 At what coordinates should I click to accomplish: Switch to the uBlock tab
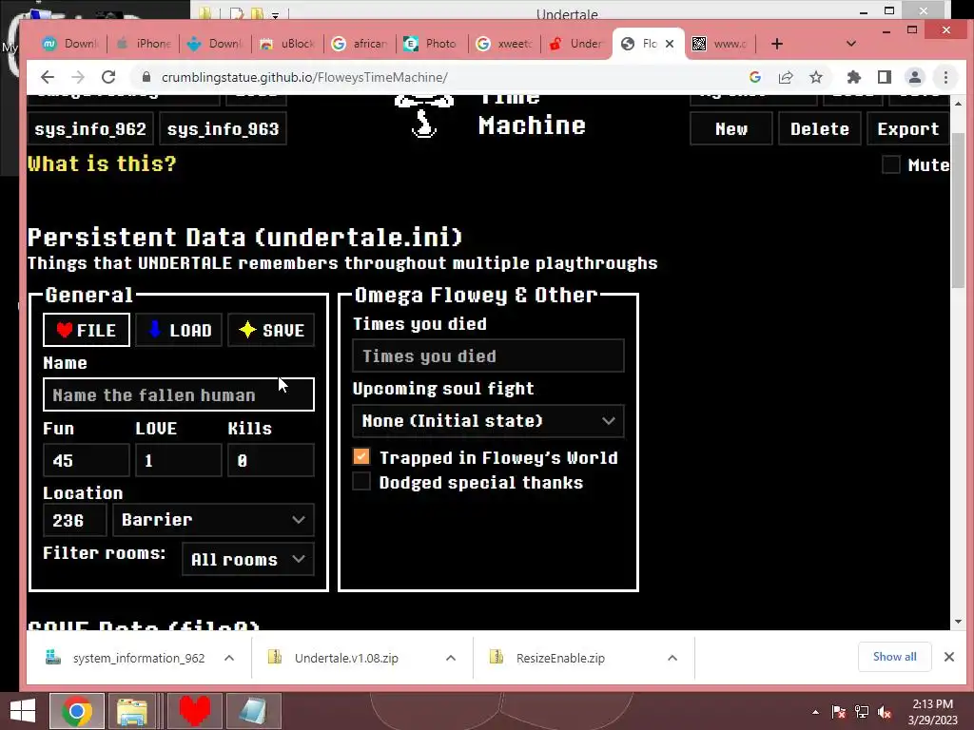288,44
